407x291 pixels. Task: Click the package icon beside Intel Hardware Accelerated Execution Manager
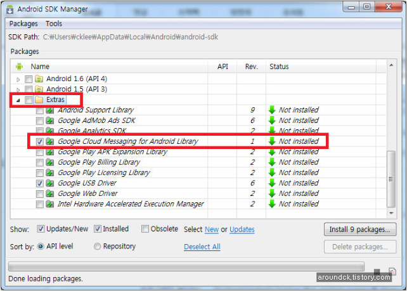(x=49, y=204)
